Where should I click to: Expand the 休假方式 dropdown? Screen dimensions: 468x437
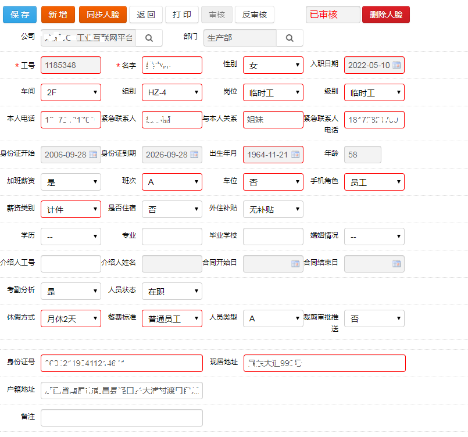pos(70,318)
